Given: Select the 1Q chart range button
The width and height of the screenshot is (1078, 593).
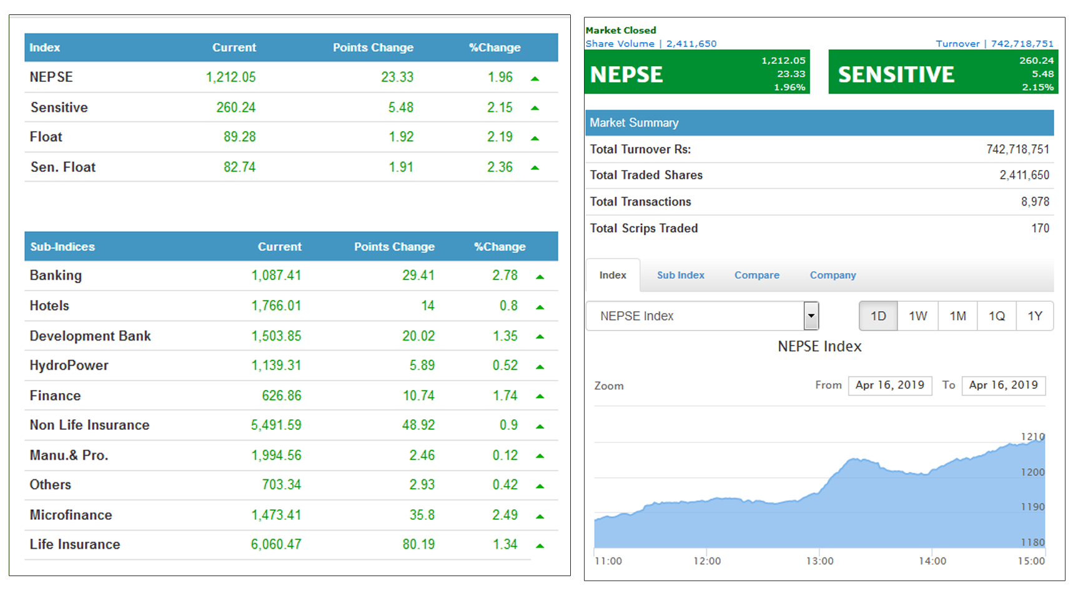Looking at the screenshot, I should tap(997, 316).
